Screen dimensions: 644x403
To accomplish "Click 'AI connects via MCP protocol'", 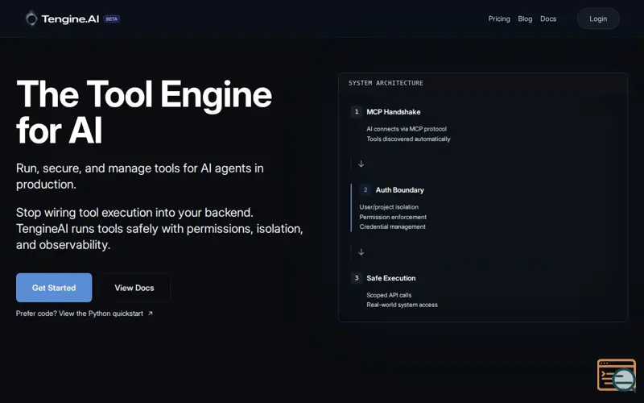I will (x=407, y=129).
